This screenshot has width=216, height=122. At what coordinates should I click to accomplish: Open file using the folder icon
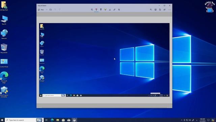[x=51, y=10]
